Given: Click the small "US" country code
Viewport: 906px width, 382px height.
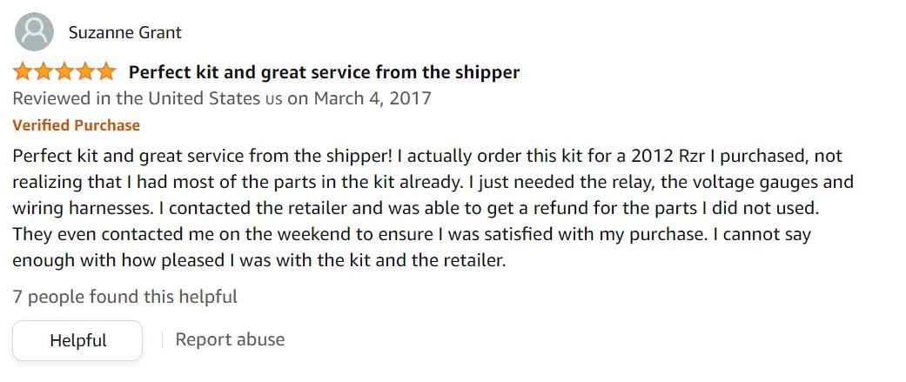Looking at the screenshot, I should pos(273,99).
